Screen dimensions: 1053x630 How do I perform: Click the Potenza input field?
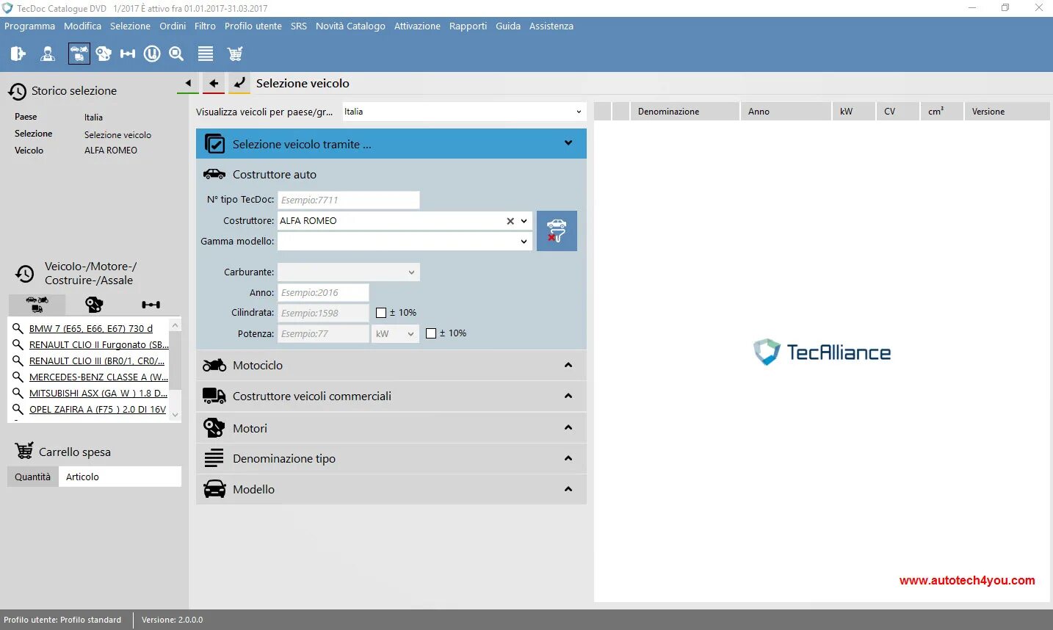(x=323, y=333)
